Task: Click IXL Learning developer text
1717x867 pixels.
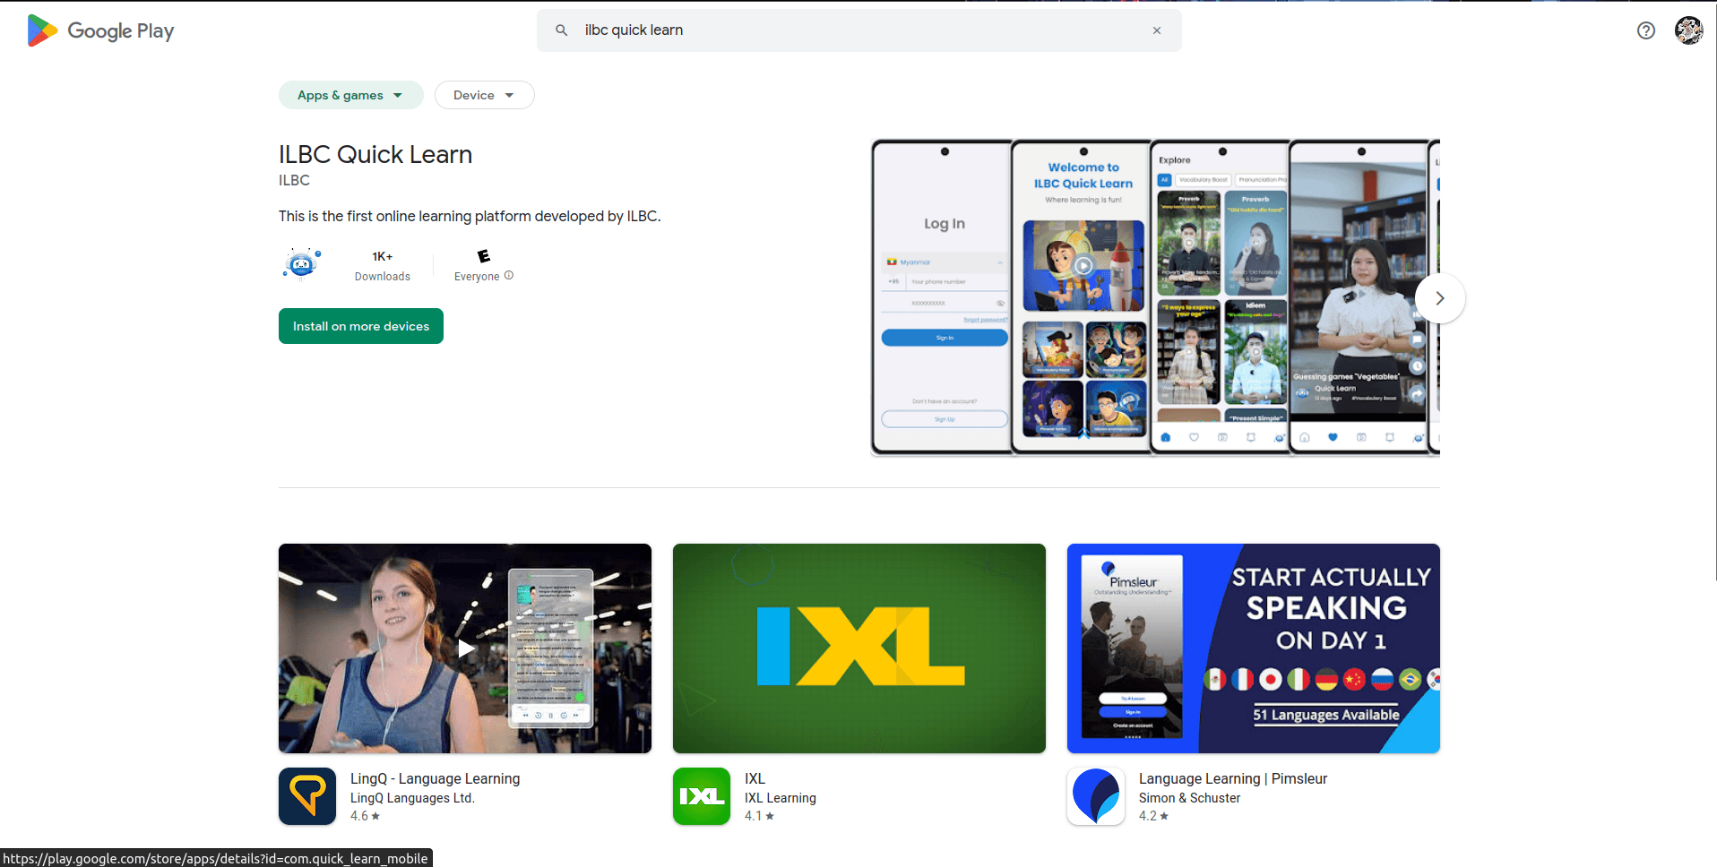Action: [x=781, y=798]
